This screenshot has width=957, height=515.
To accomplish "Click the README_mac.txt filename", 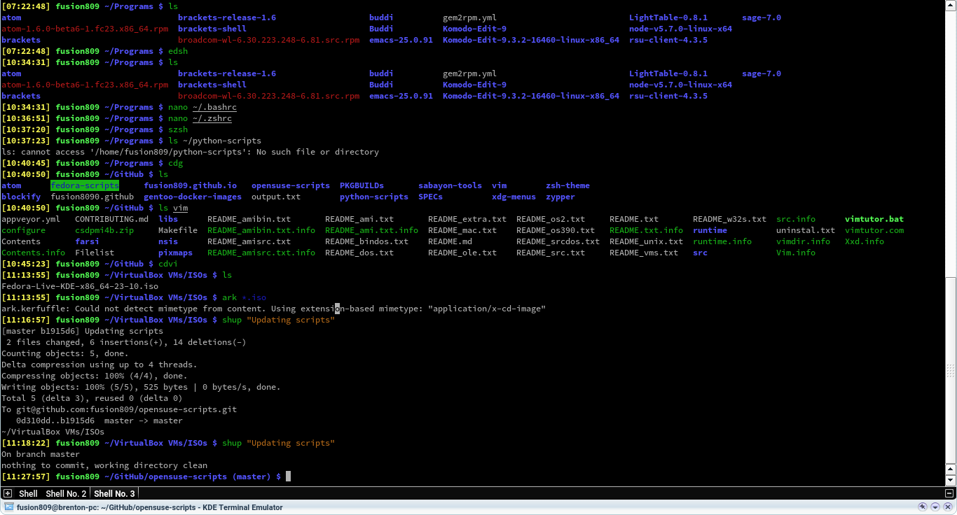I will pos(462,230).
